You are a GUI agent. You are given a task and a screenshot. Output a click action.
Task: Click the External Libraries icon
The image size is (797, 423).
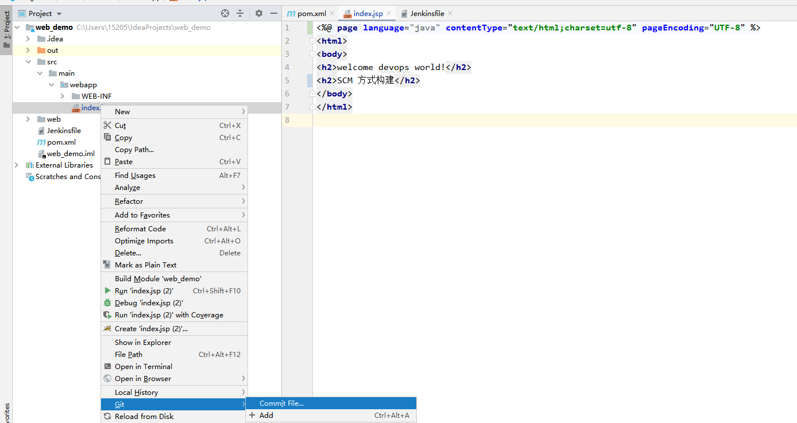tap(30, 165)
